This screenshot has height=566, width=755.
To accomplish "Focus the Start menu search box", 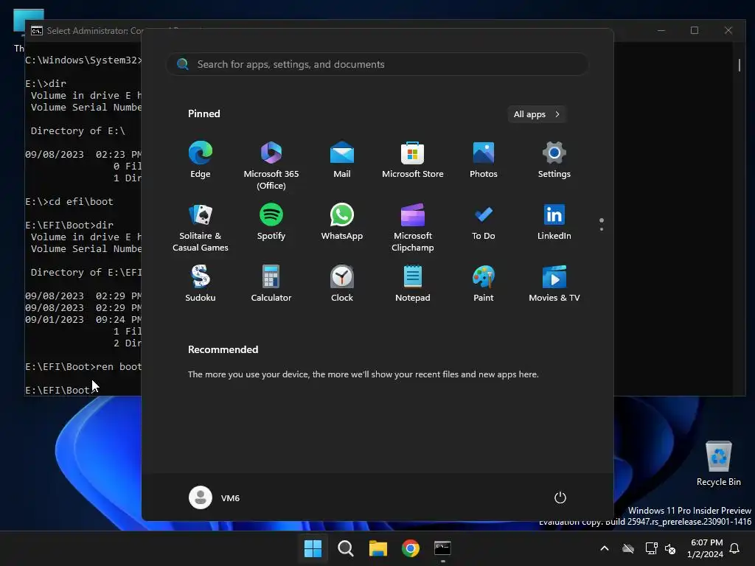I will 377,64.
